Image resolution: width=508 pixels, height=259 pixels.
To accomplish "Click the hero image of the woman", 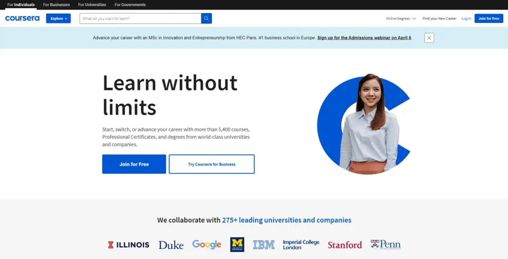I will pos(364,124).
